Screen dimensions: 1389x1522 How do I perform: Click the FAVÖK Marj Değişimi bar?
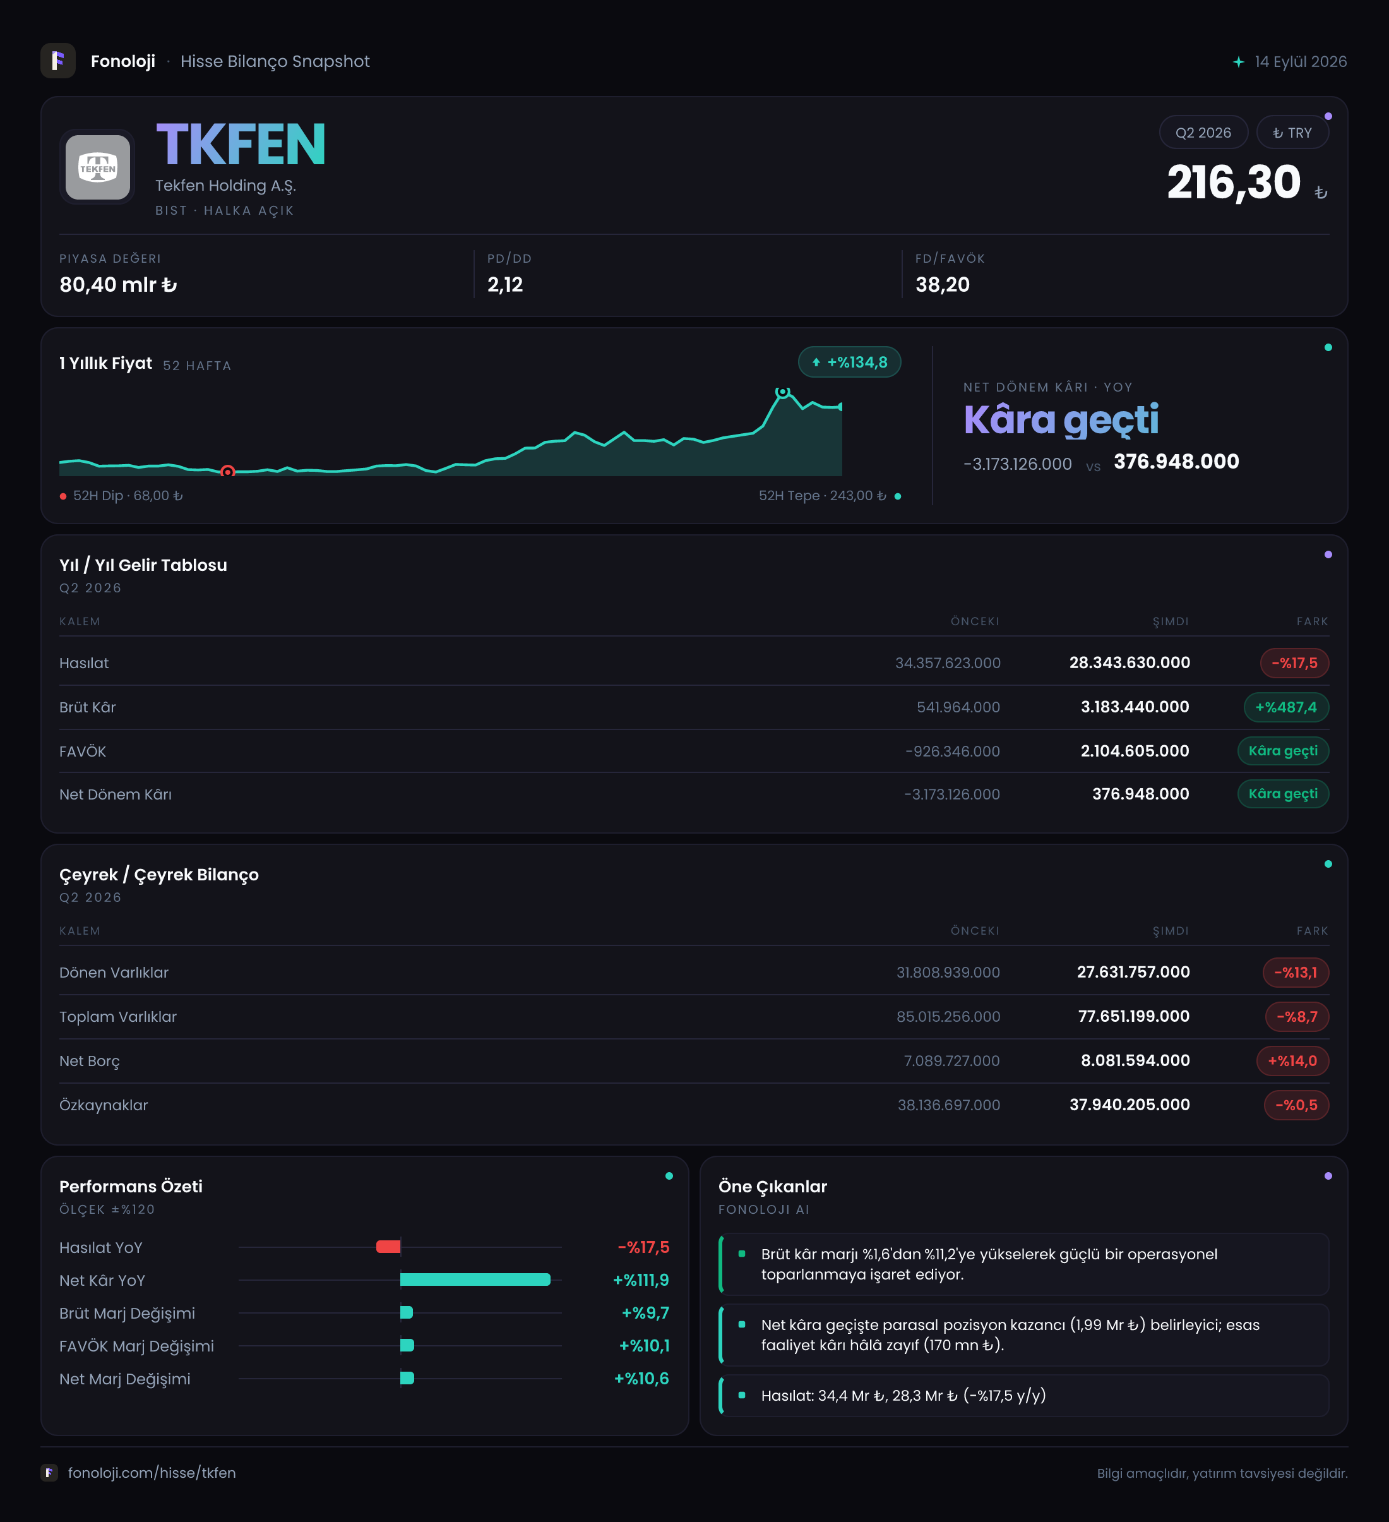[407, 1345]
